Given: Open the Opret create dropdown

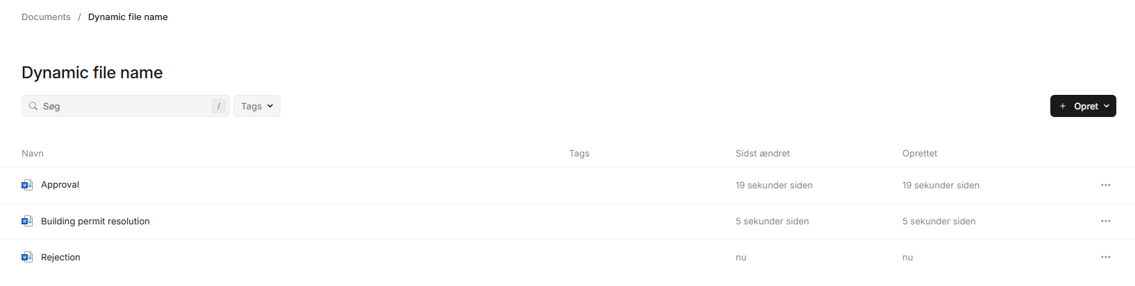Looking at the screenshot, I should pyautogui.click(x=1083, y=106).
